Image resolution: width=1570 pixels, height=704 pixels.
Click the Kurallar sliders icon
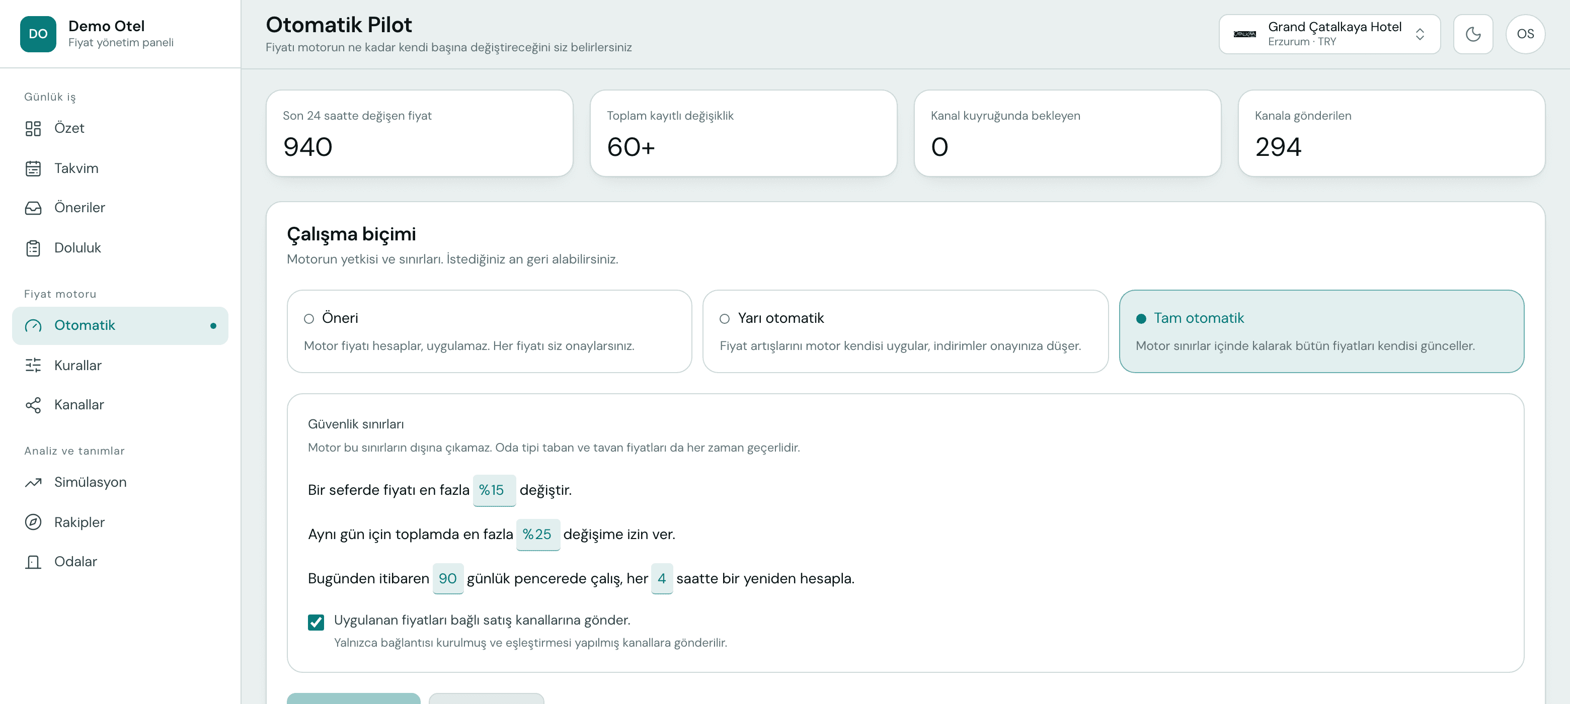click(x=33, y=366)
